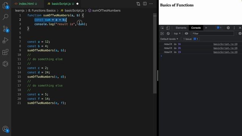Open the Explorer view in activity bar
Image resolution: width=242 pixels, height=136 pixels.
click(5, 5)
